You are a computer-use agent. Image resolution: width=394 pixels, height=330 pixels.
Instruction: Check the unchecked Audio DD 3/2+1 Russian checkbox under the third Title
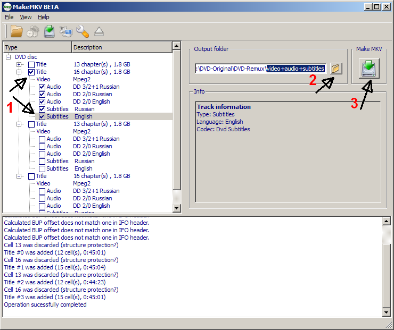(x=42, y=139)
